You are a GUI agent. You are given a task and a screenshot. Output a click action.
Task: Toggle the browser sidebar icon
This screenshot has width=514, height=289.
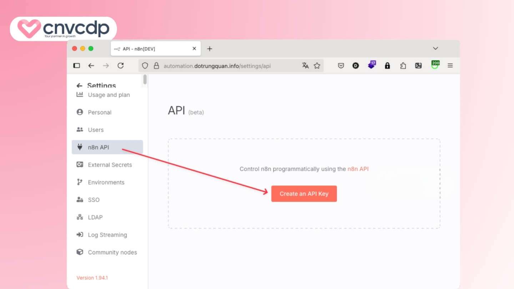(x=76, y=66)
